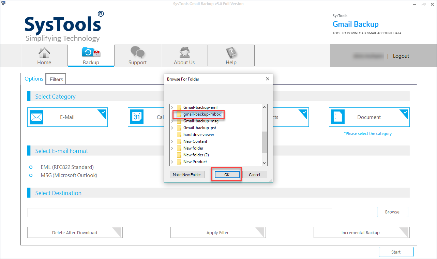This screenshot has width=437, height=259.
Task: Select the New Product folder
Action: pyautogui.click(x=195, y=162)
